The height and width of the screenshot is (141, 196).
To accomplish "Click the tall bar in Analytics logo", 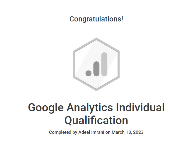I will (104, 64).
